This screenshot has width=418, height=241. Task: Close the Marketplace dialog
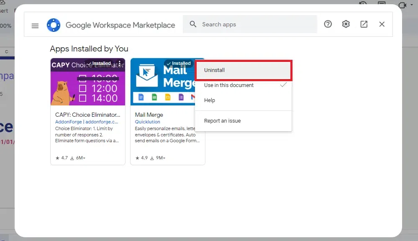[x=382, y=24]
